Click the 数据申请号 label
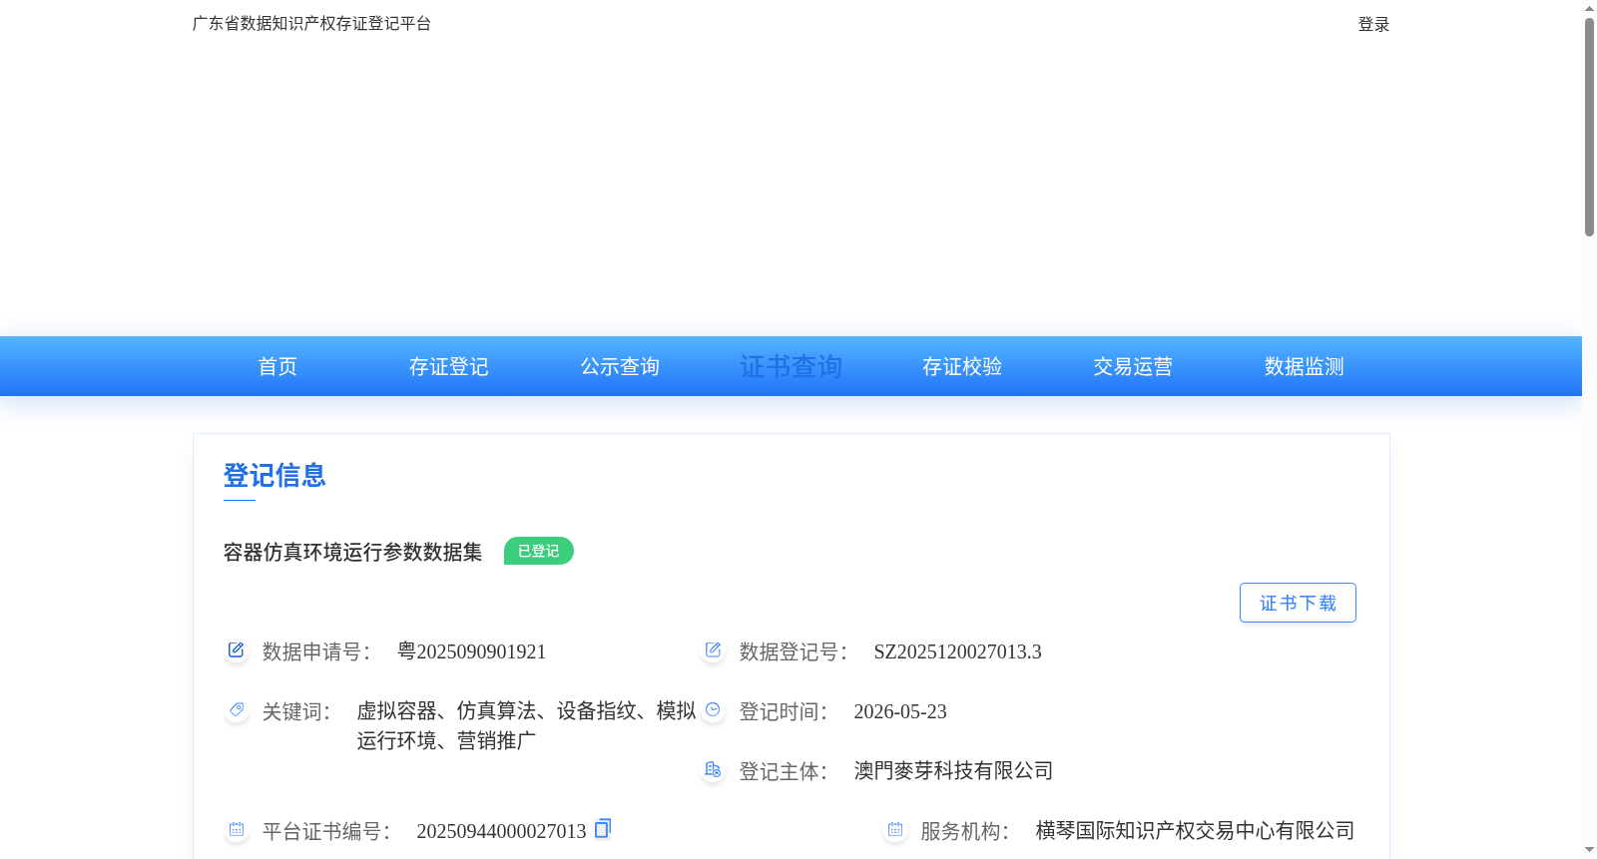Screen dimensions: 1597x859 coord(316,651)
